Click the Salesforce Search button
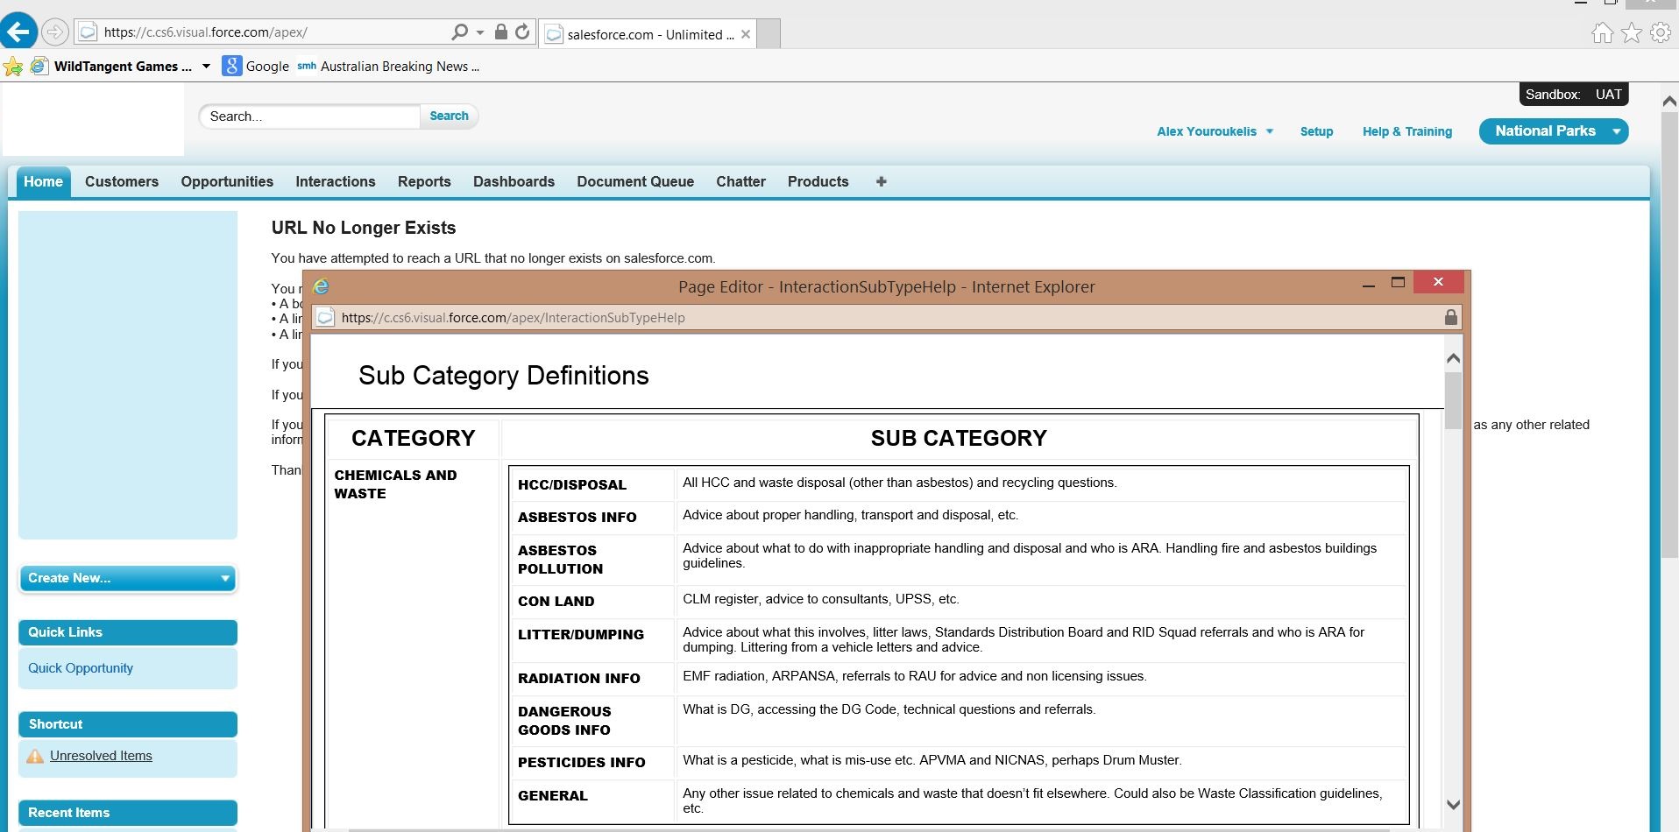This screenshot has height=832, width=1679. coord(449,116)
